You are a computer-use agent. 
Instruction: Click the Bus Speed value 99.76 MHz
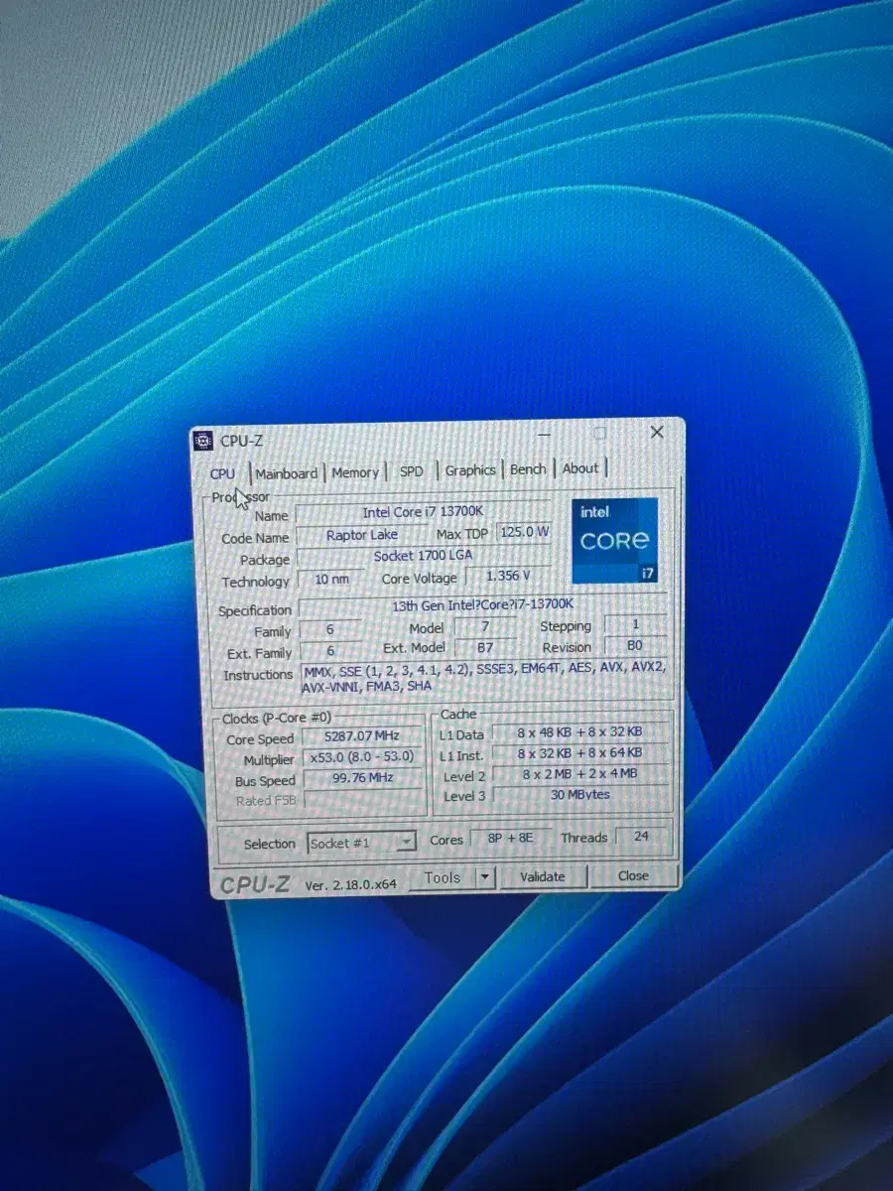pyautogui.click(x=361, y=778)
